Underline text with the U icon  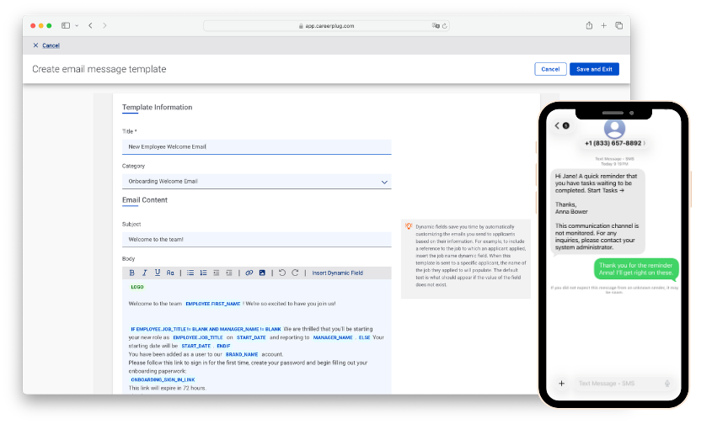[x=158, y=273]
